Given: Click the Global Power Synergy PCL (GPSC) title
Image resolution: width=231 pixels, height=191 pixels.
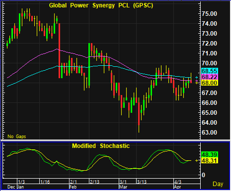Looking at the screenshot, I should [x=101, y=5].
